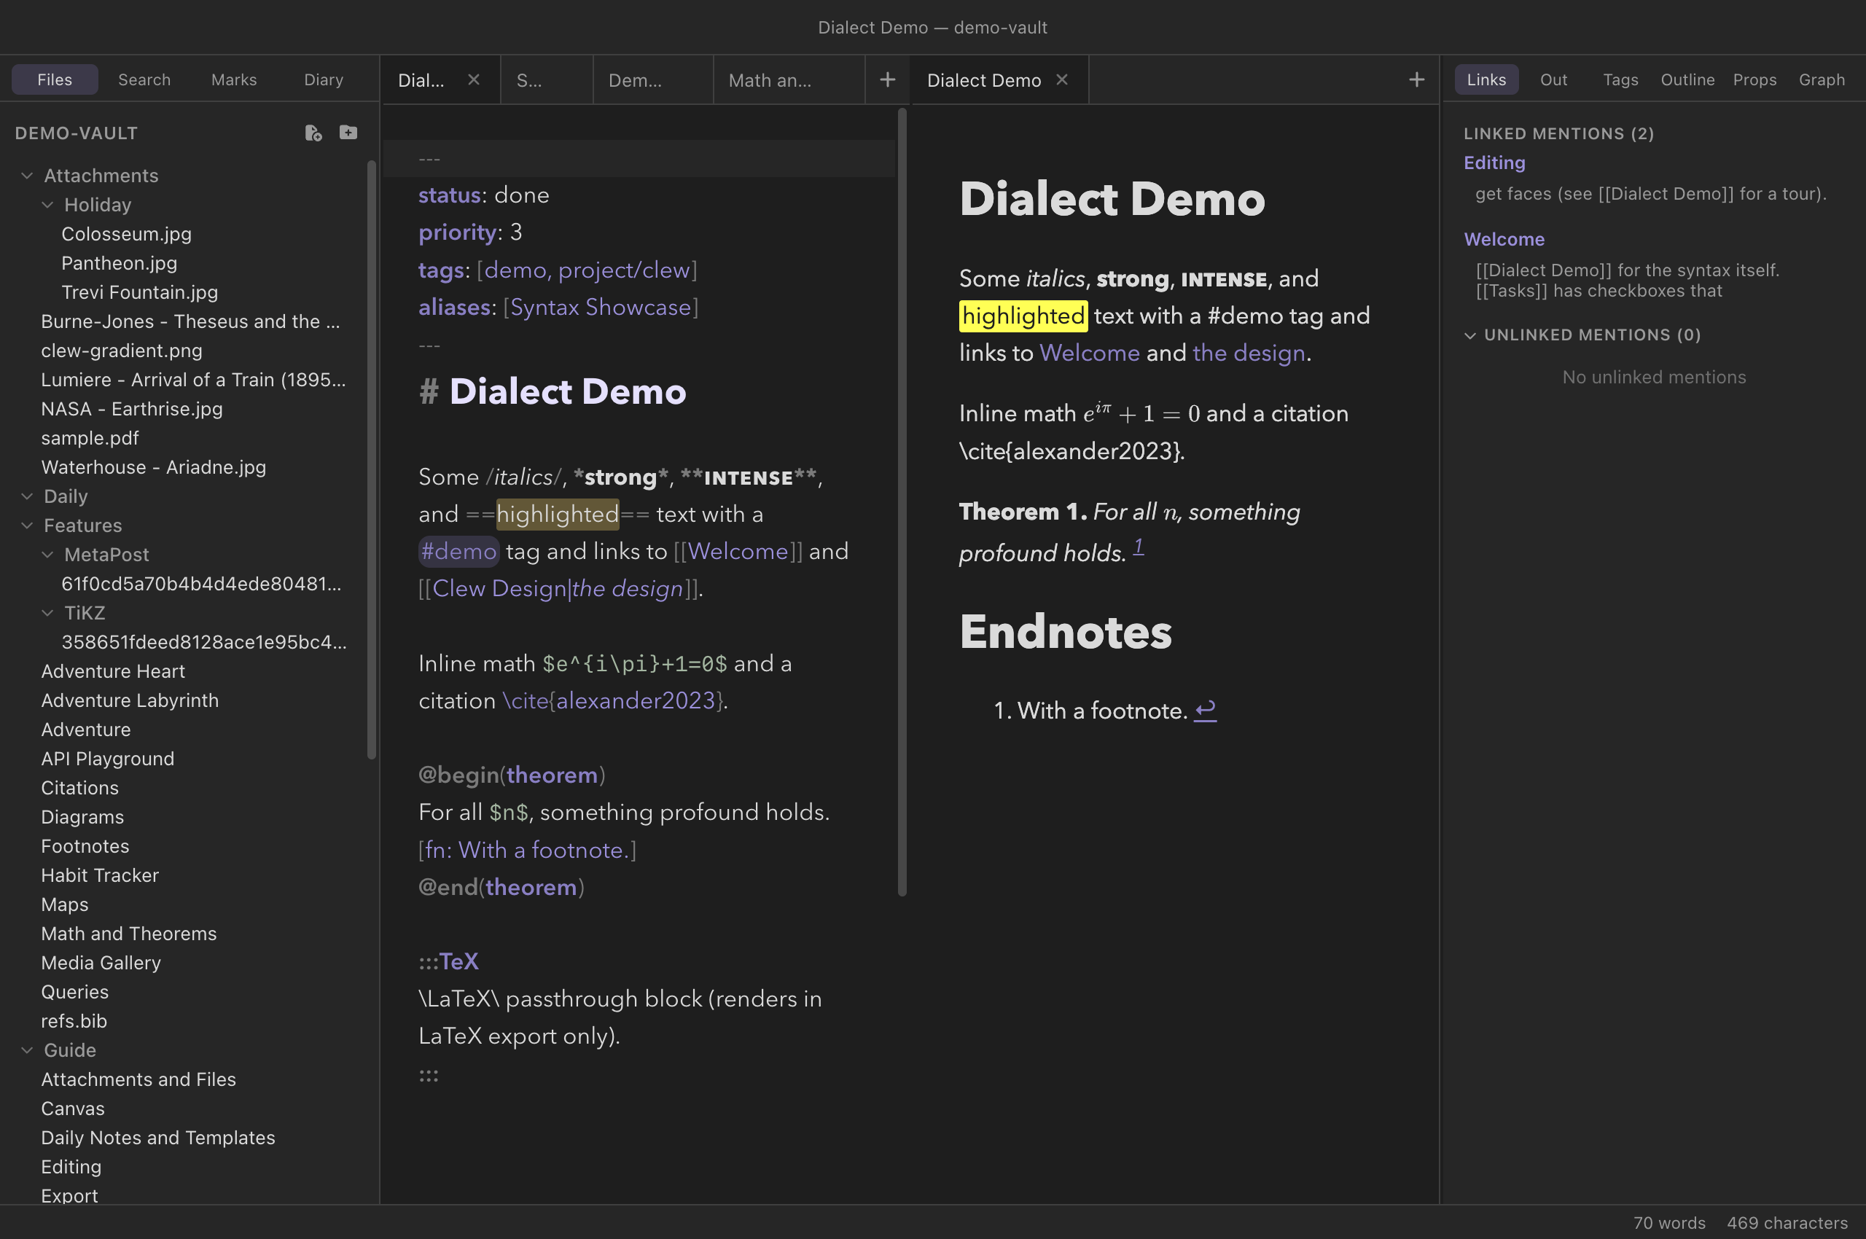Open the Media Gallery note

(101, 964)
